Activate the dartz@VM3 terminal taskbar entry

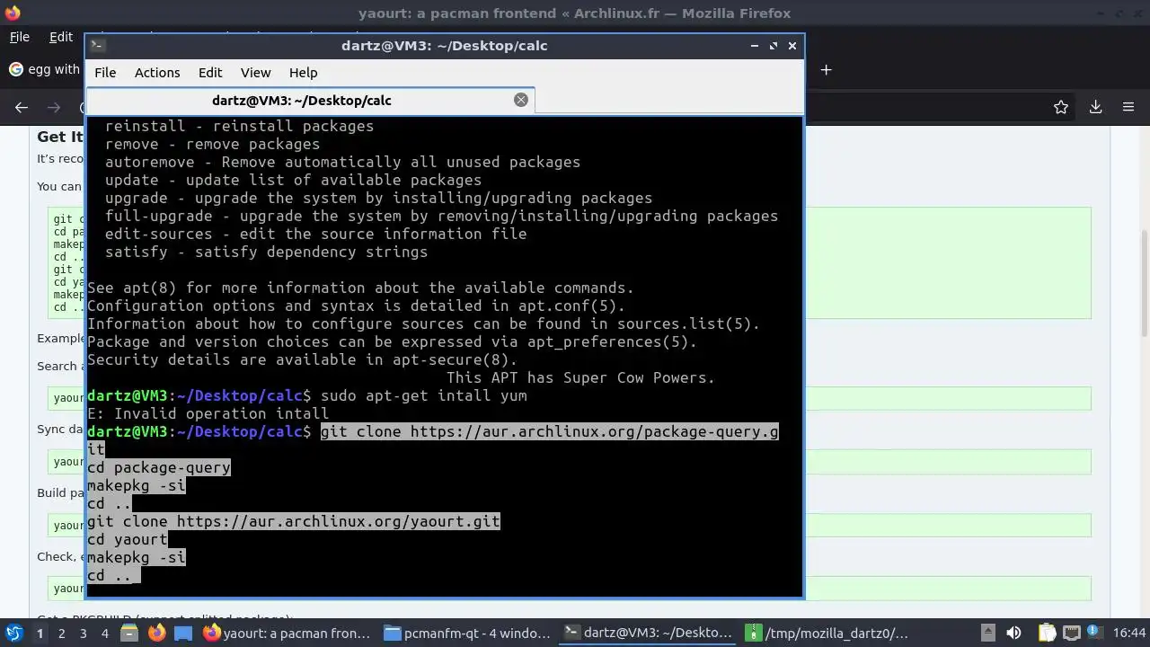[x=647, y=634]
